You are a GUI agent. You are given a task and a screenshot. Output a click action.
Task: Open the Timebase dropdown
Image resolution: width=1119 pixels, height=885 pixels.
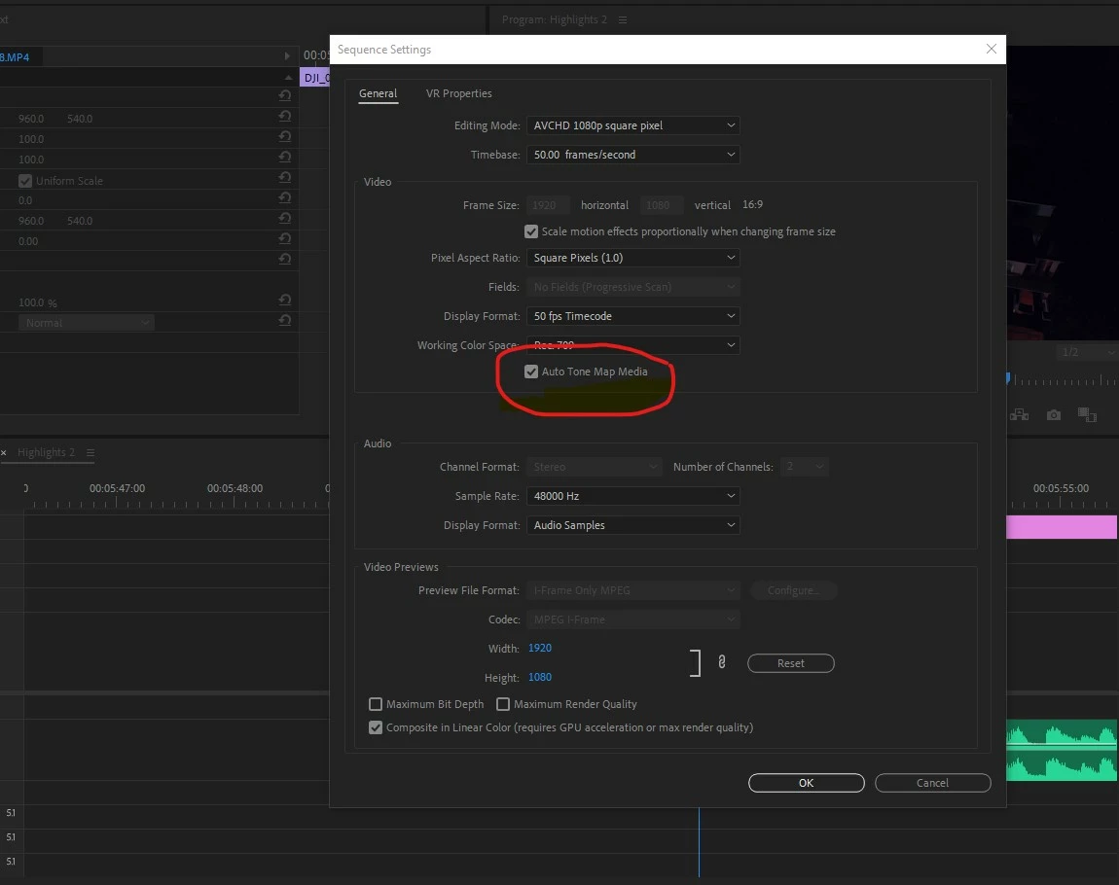632,155
